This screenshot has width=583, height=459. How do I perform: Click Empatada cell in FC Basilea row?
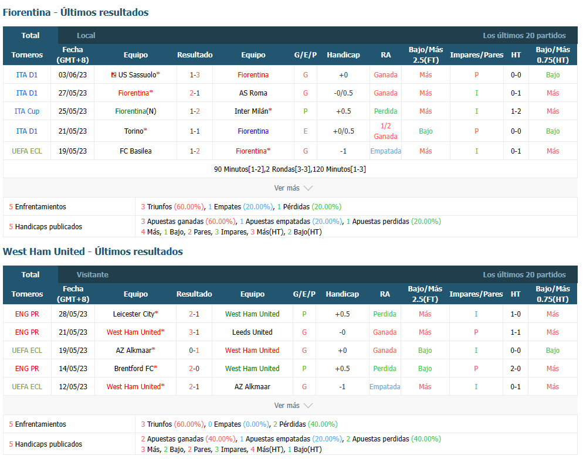(385, 151)
